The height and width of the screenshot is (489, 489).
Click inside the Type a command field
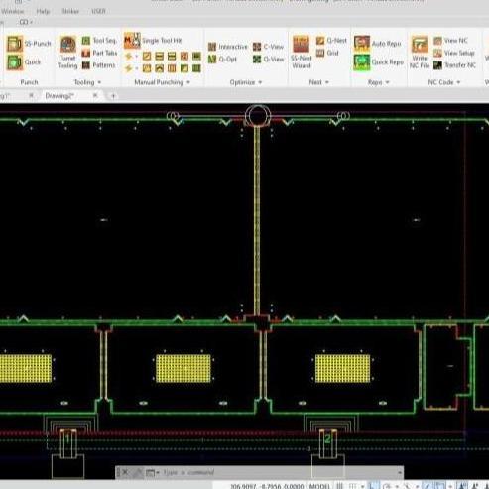278,473
